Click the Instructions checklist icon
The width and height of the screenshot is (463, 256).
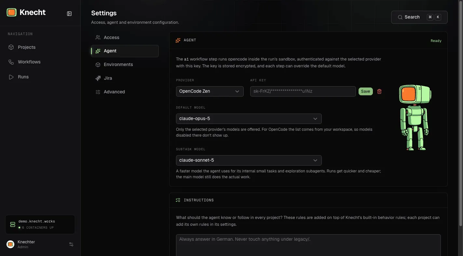pyautogui.click(x=178, y=200)
